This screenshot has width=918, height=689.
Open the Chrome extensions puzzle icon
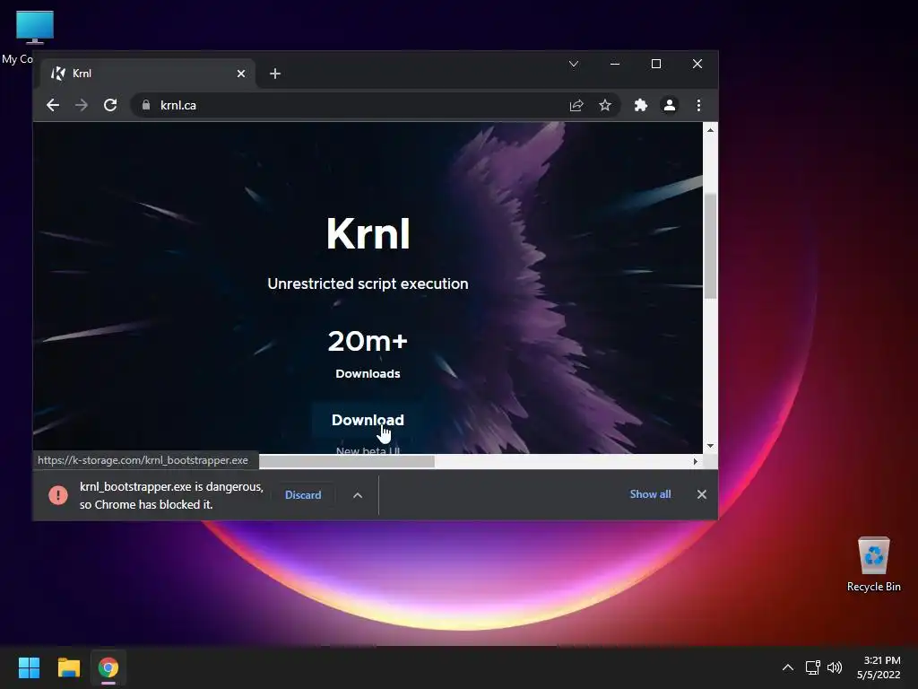click(640, 106)
